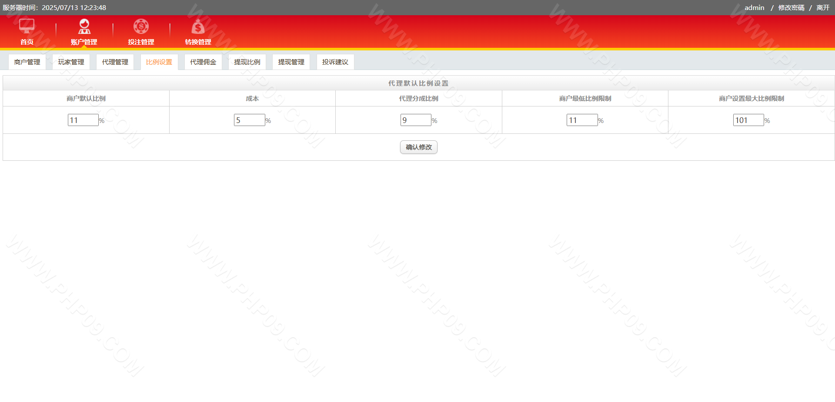Click the 商户设置最大比例限制 input field
Image resolution: width=835 pixels, height=402 pixels.
pos(748,120)
